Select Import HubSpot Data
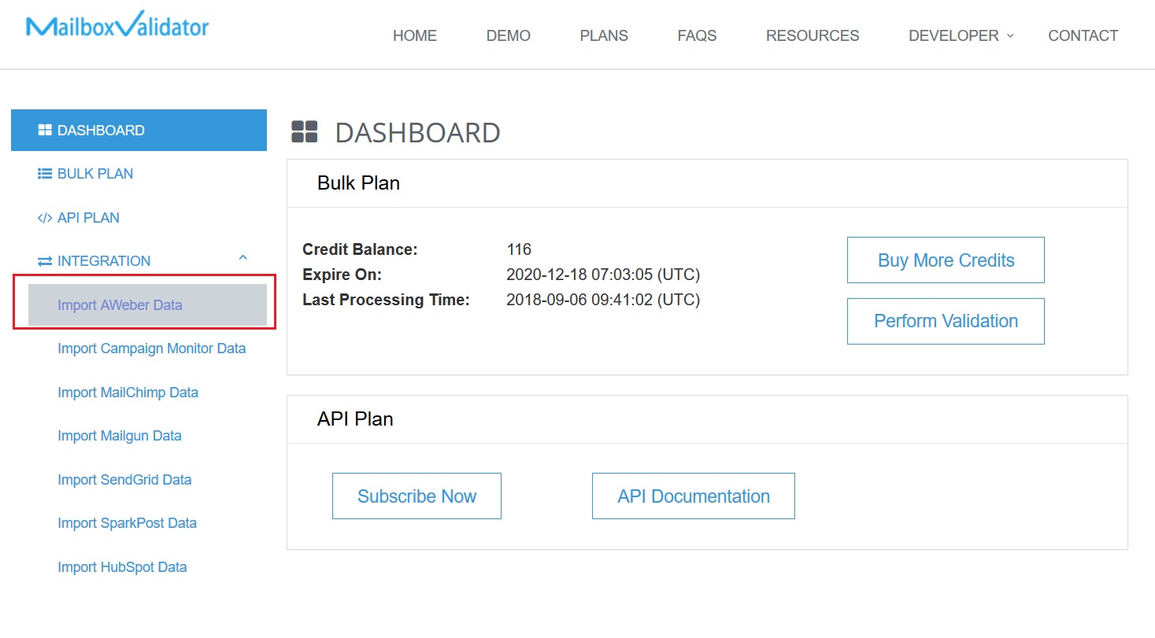 [x=122, y=567]
